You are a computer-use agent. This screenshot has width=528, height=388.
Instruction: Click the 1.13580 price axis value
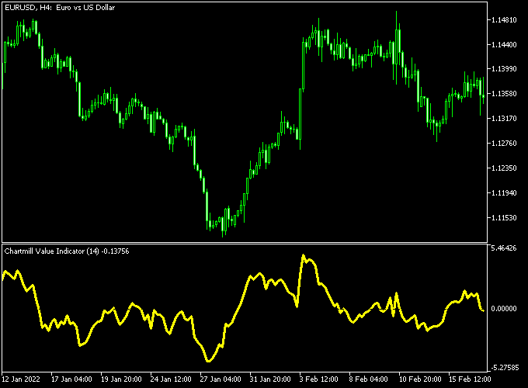click(504, 94)
